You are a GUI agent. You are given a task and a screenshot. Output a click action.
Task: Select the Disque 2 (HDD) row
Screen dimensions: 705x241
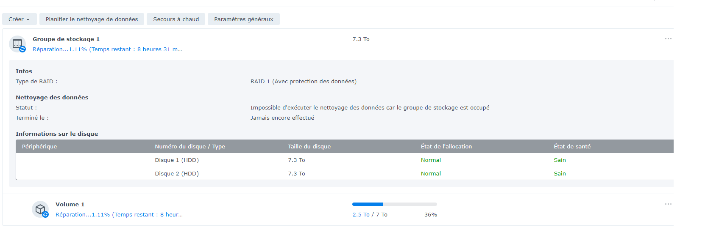[177, 174]
